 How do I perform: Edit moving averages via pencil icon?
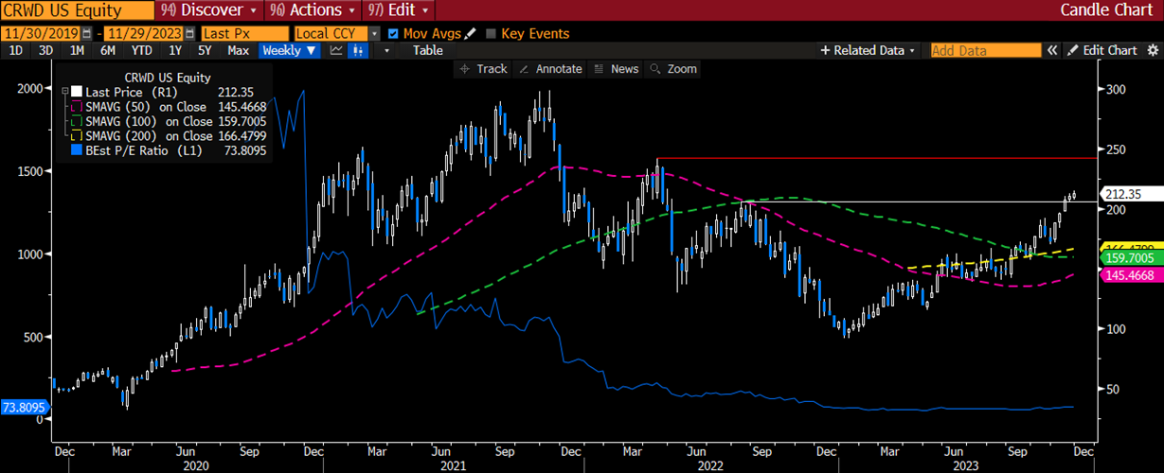(471, 33)
